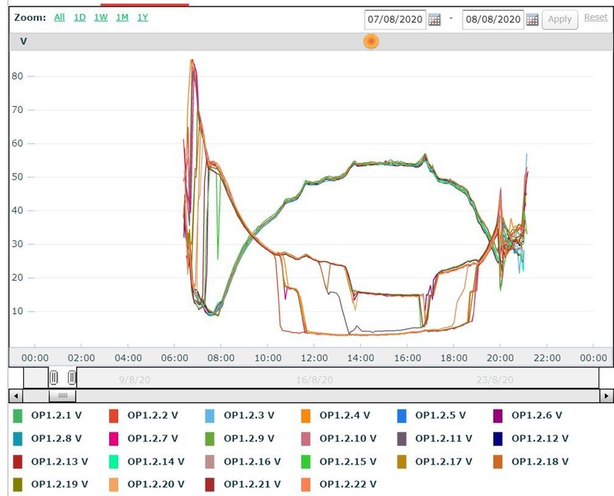The height and width of the screenshot is (496, 614).
Task: Toggle OP1.2.14 V series swatch
Action: coord(114,462)
